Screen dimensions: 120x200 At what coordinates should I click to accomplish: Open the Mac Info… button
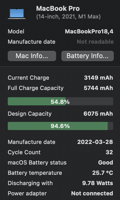(x=32, y=56)
